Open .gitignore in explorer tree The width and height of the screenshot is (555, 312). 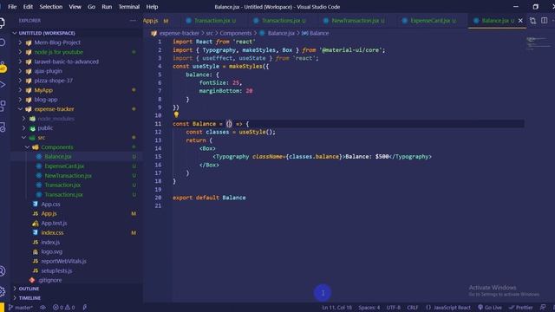pyautogui.click(x=50, y=280)
